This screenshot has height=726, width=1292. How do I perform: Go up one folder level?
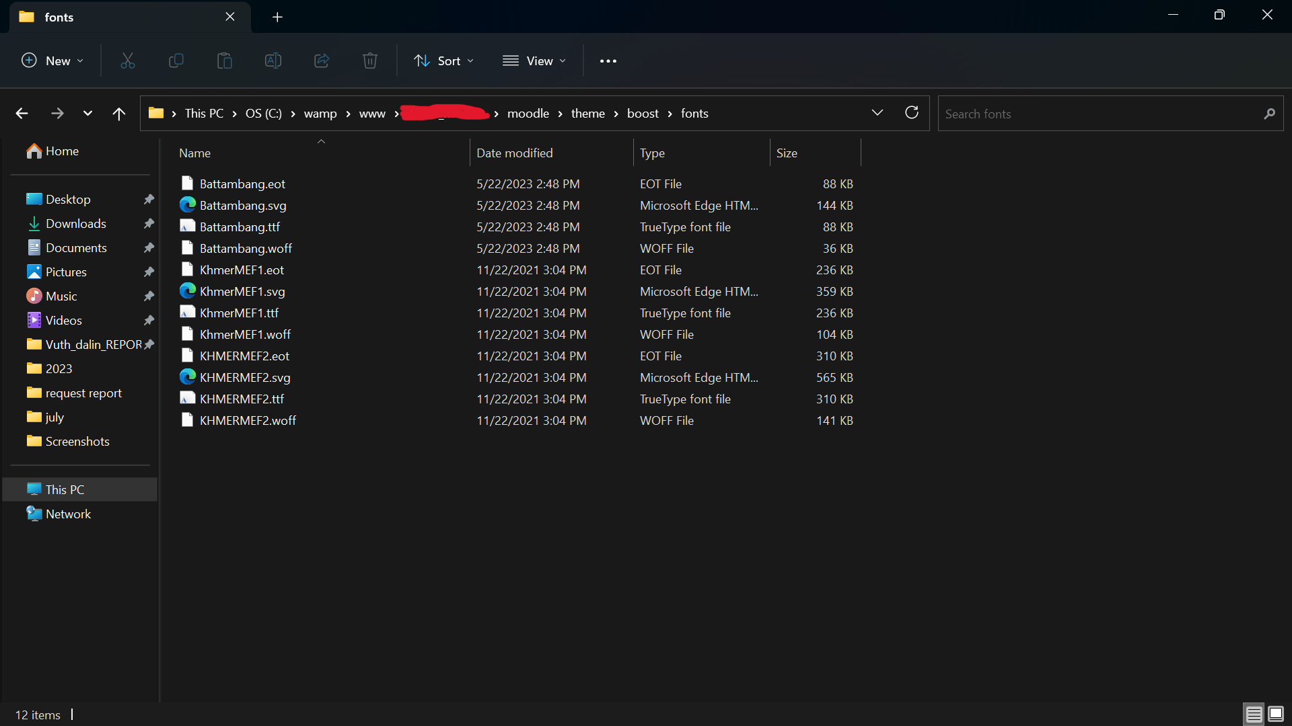pos(118,114)
